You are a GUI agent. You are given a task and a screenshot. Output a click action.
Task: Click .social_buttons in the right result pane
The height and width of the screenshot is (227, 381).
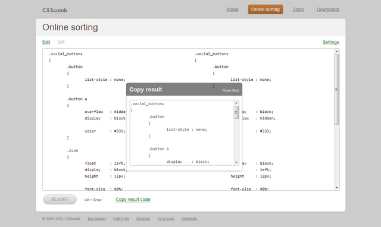coord(211,54)
